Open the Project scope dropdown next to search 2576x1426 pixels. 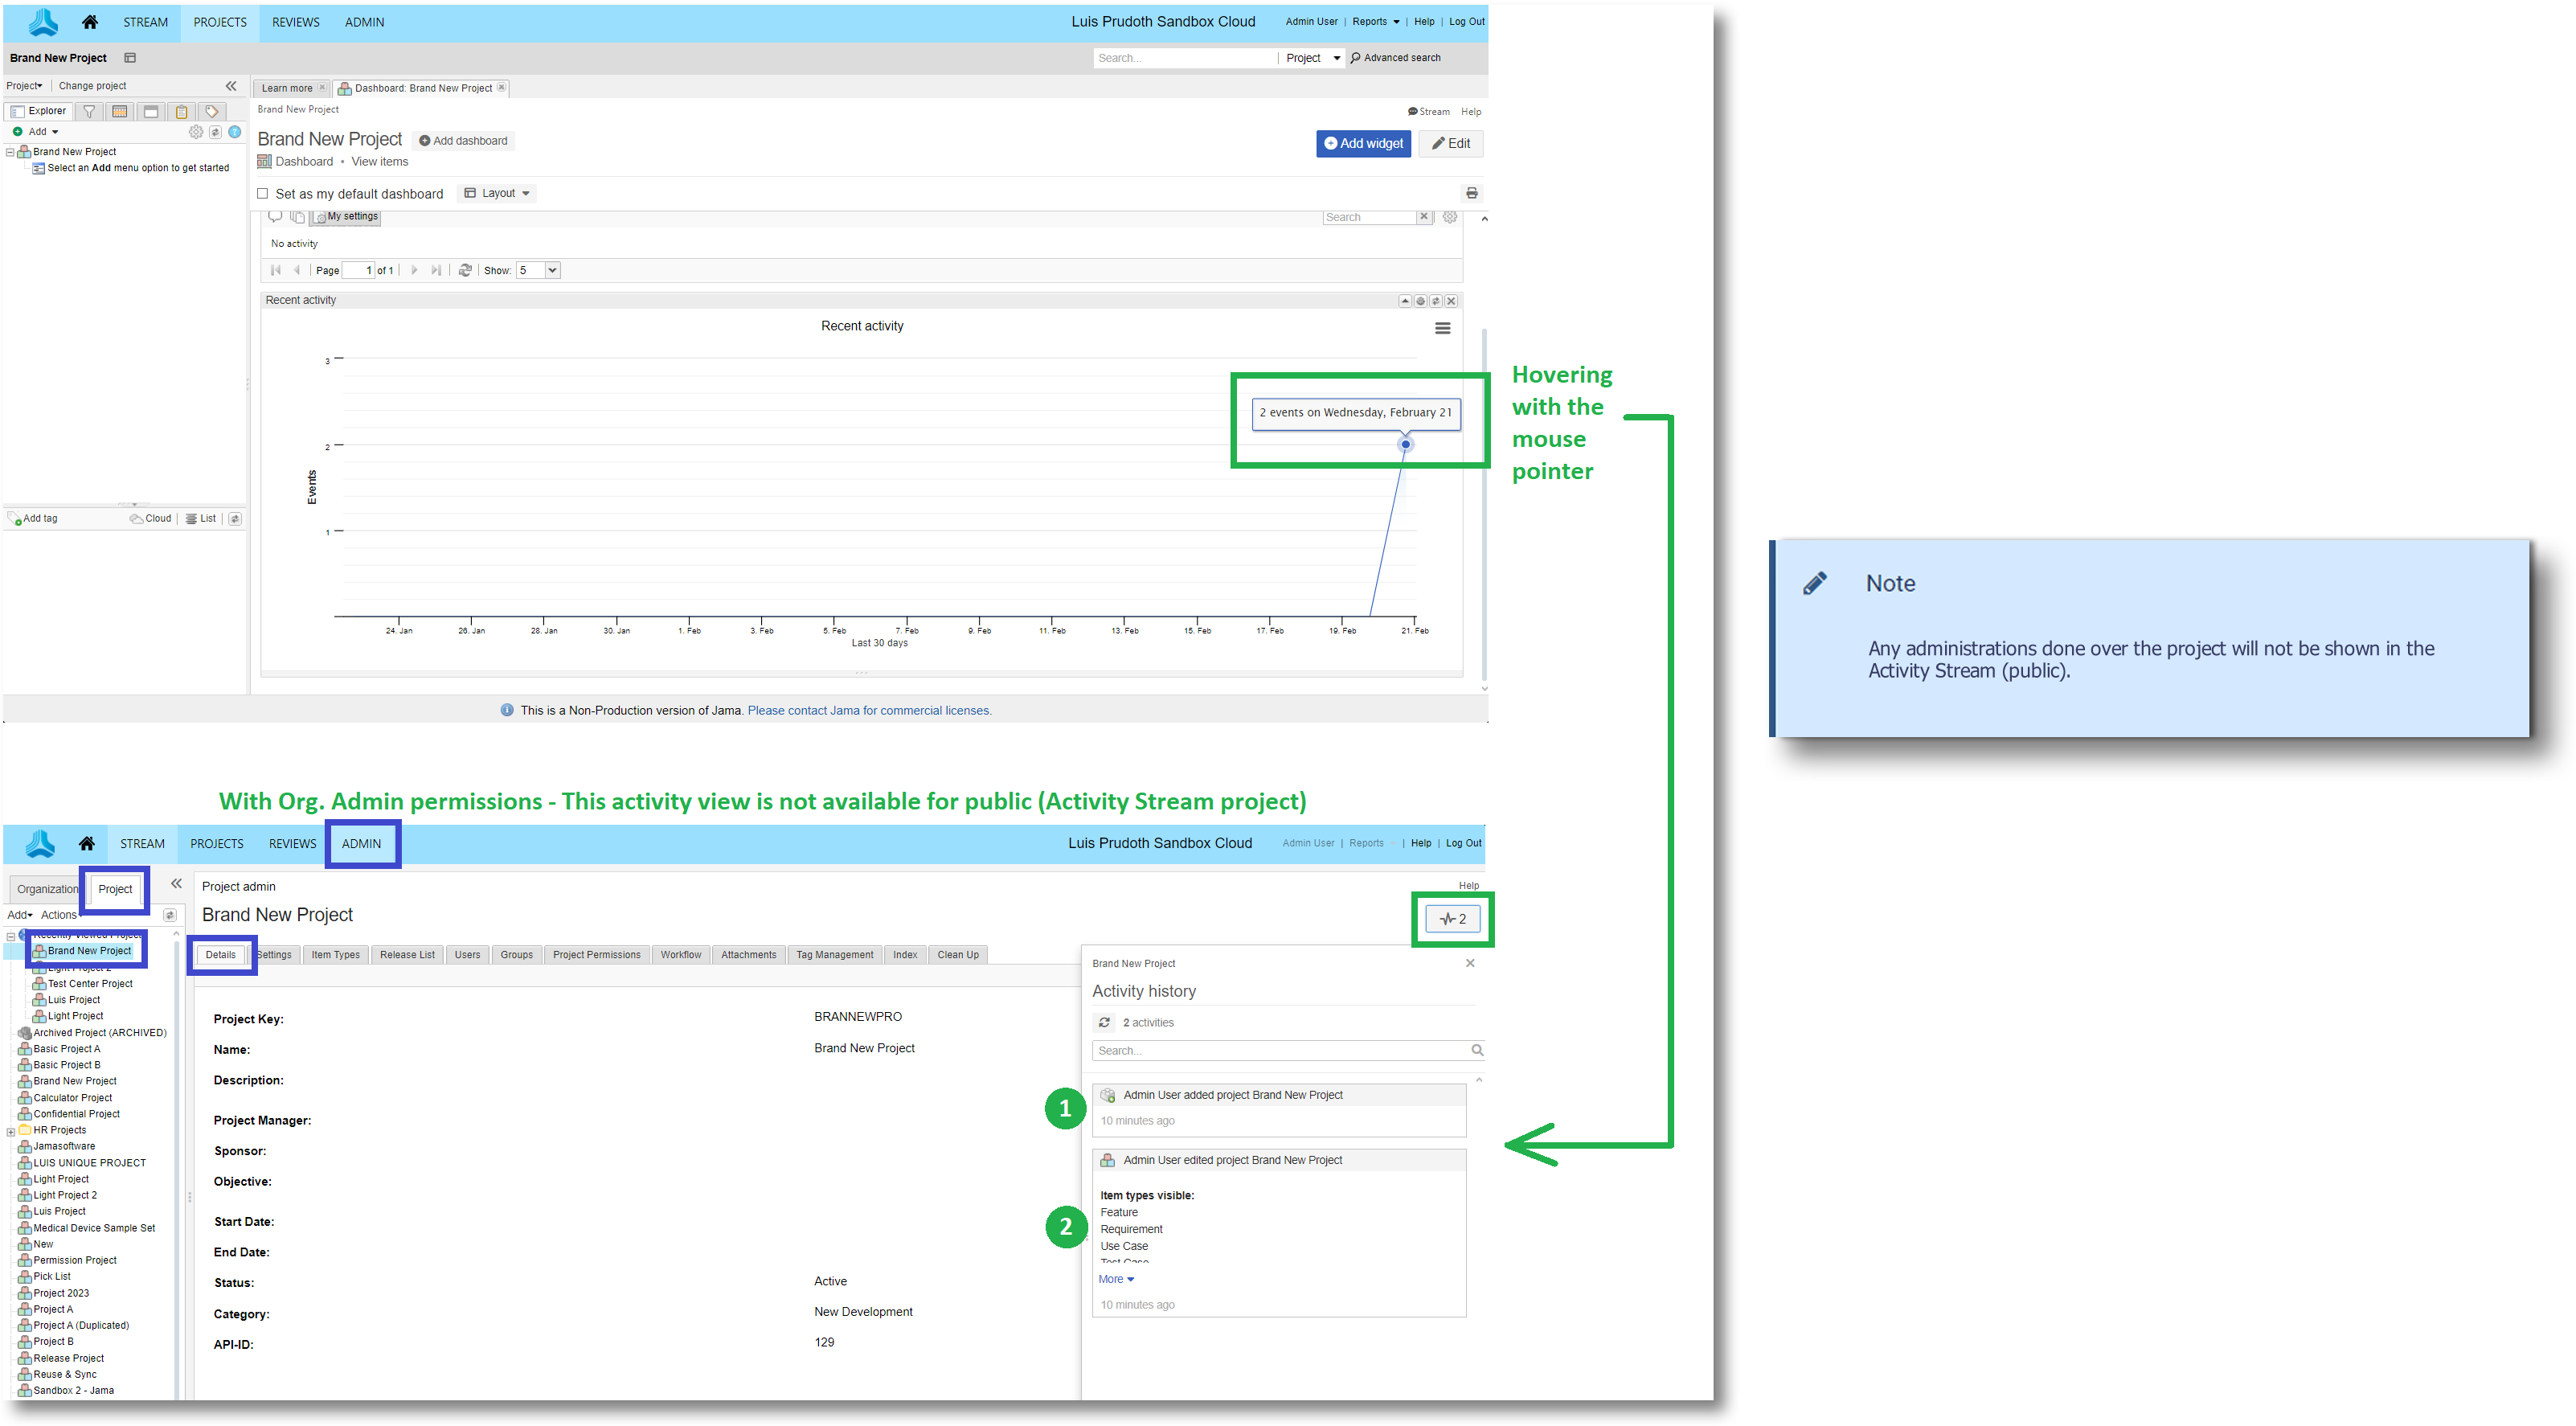tap(1313, 58)
